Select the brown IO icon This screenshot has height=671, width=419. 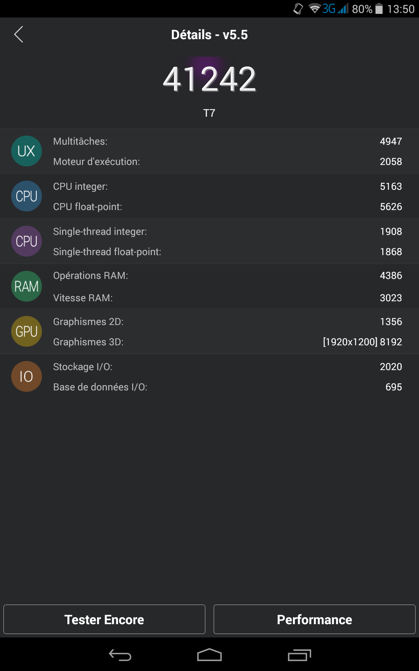pos(27,376)
